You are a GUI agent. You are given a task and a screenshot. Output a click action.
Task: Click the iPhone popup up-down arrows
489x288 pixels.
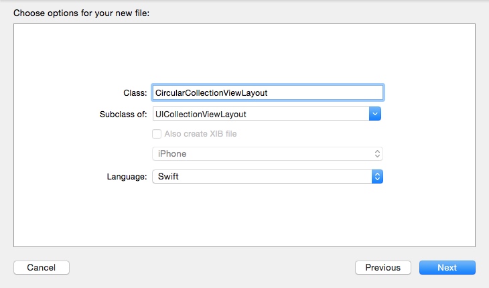(377, 154)
